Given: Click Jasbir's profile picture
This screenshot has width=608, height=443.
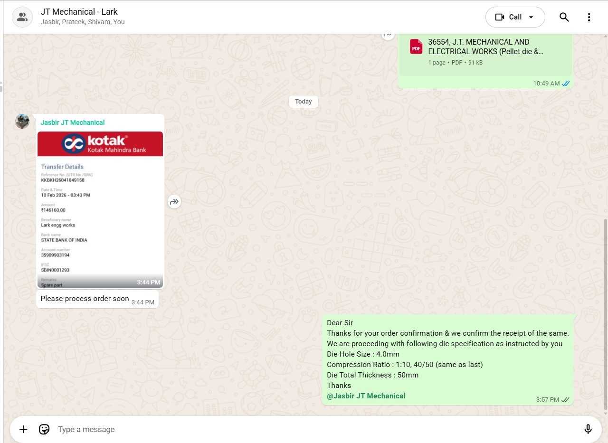Looking at the screenshot, I should [22, 122].
